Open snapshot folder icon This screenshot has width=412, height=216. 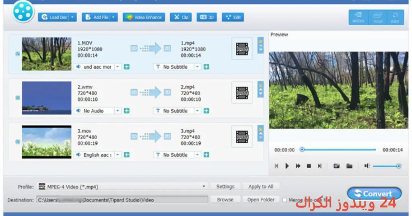pos(349,166)
